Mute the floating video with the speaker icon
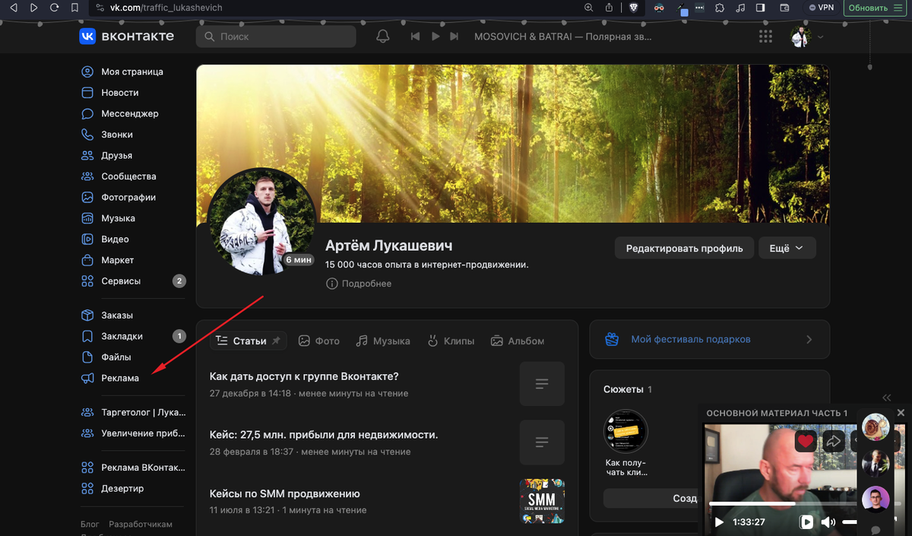This screenshot has width=912, height=536. (828, 522)
